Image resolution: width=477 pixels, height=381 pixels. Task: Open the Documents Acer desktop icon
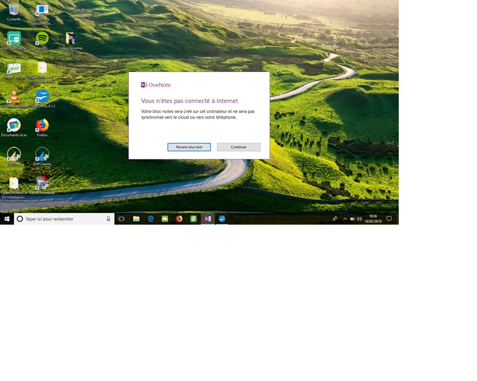coord(14,125)
